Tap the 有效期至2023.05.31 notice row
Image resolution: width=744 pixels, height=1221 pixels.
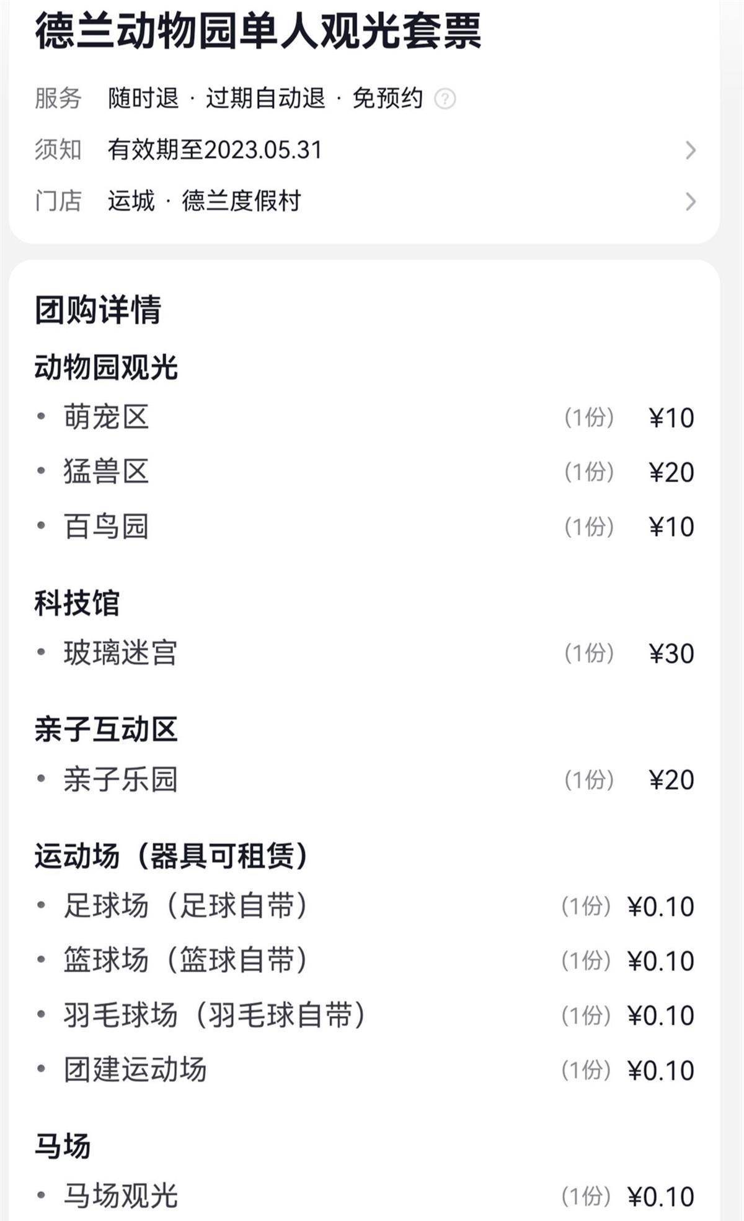215,150
